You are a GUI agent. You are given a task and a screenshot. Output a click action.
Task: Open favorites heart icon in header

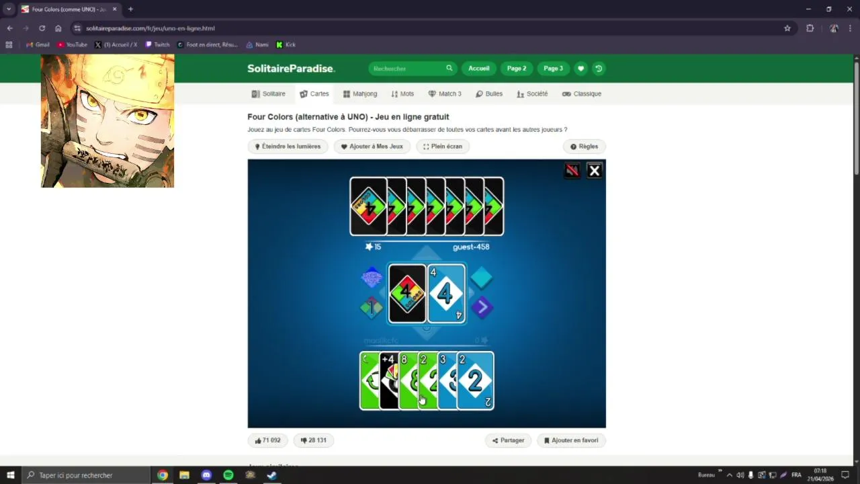click(580, 69)
